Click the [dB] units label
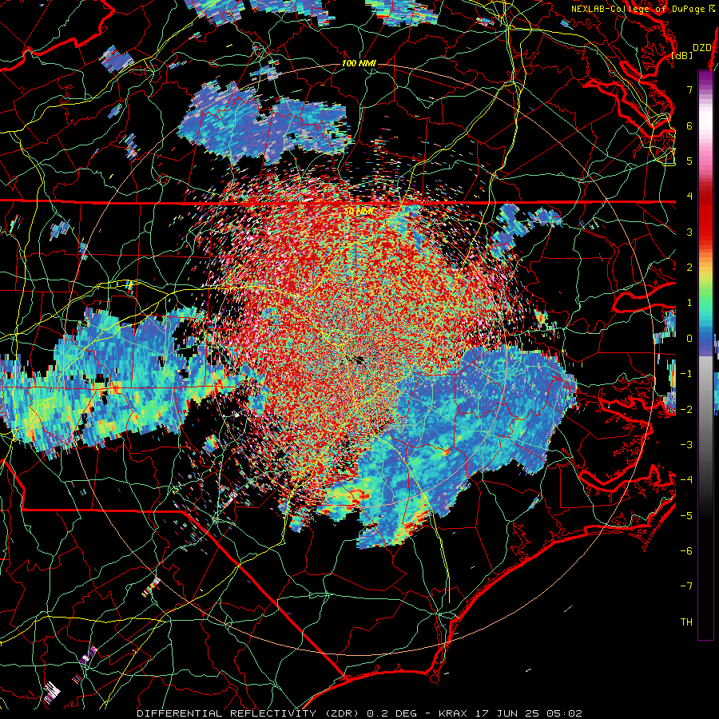This screenshot has width=719, height=719. [682, 55]
